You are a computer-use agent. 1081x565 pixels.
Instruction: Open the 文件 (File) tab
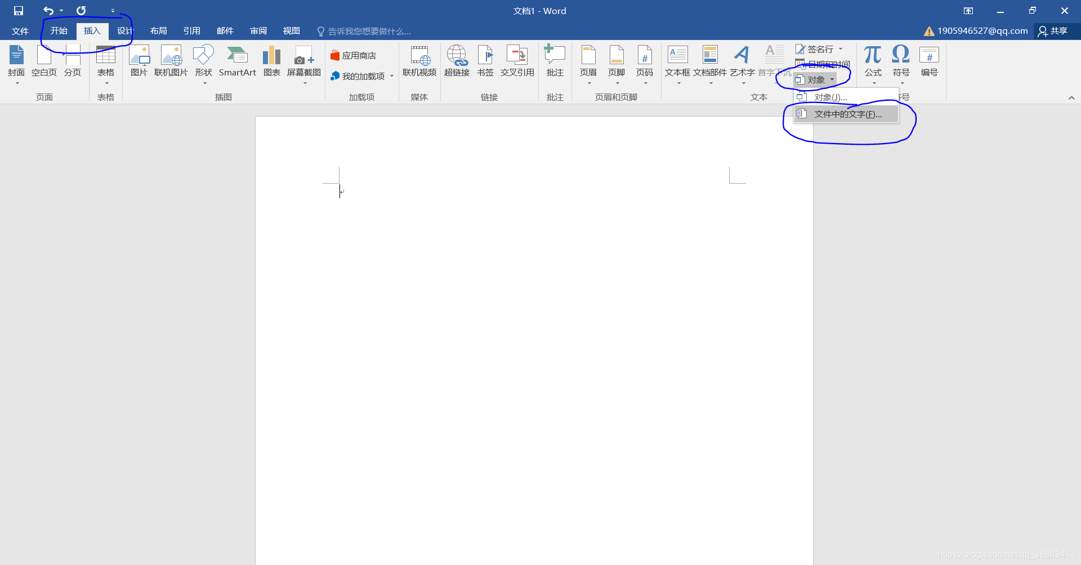[x=20, y=31]
